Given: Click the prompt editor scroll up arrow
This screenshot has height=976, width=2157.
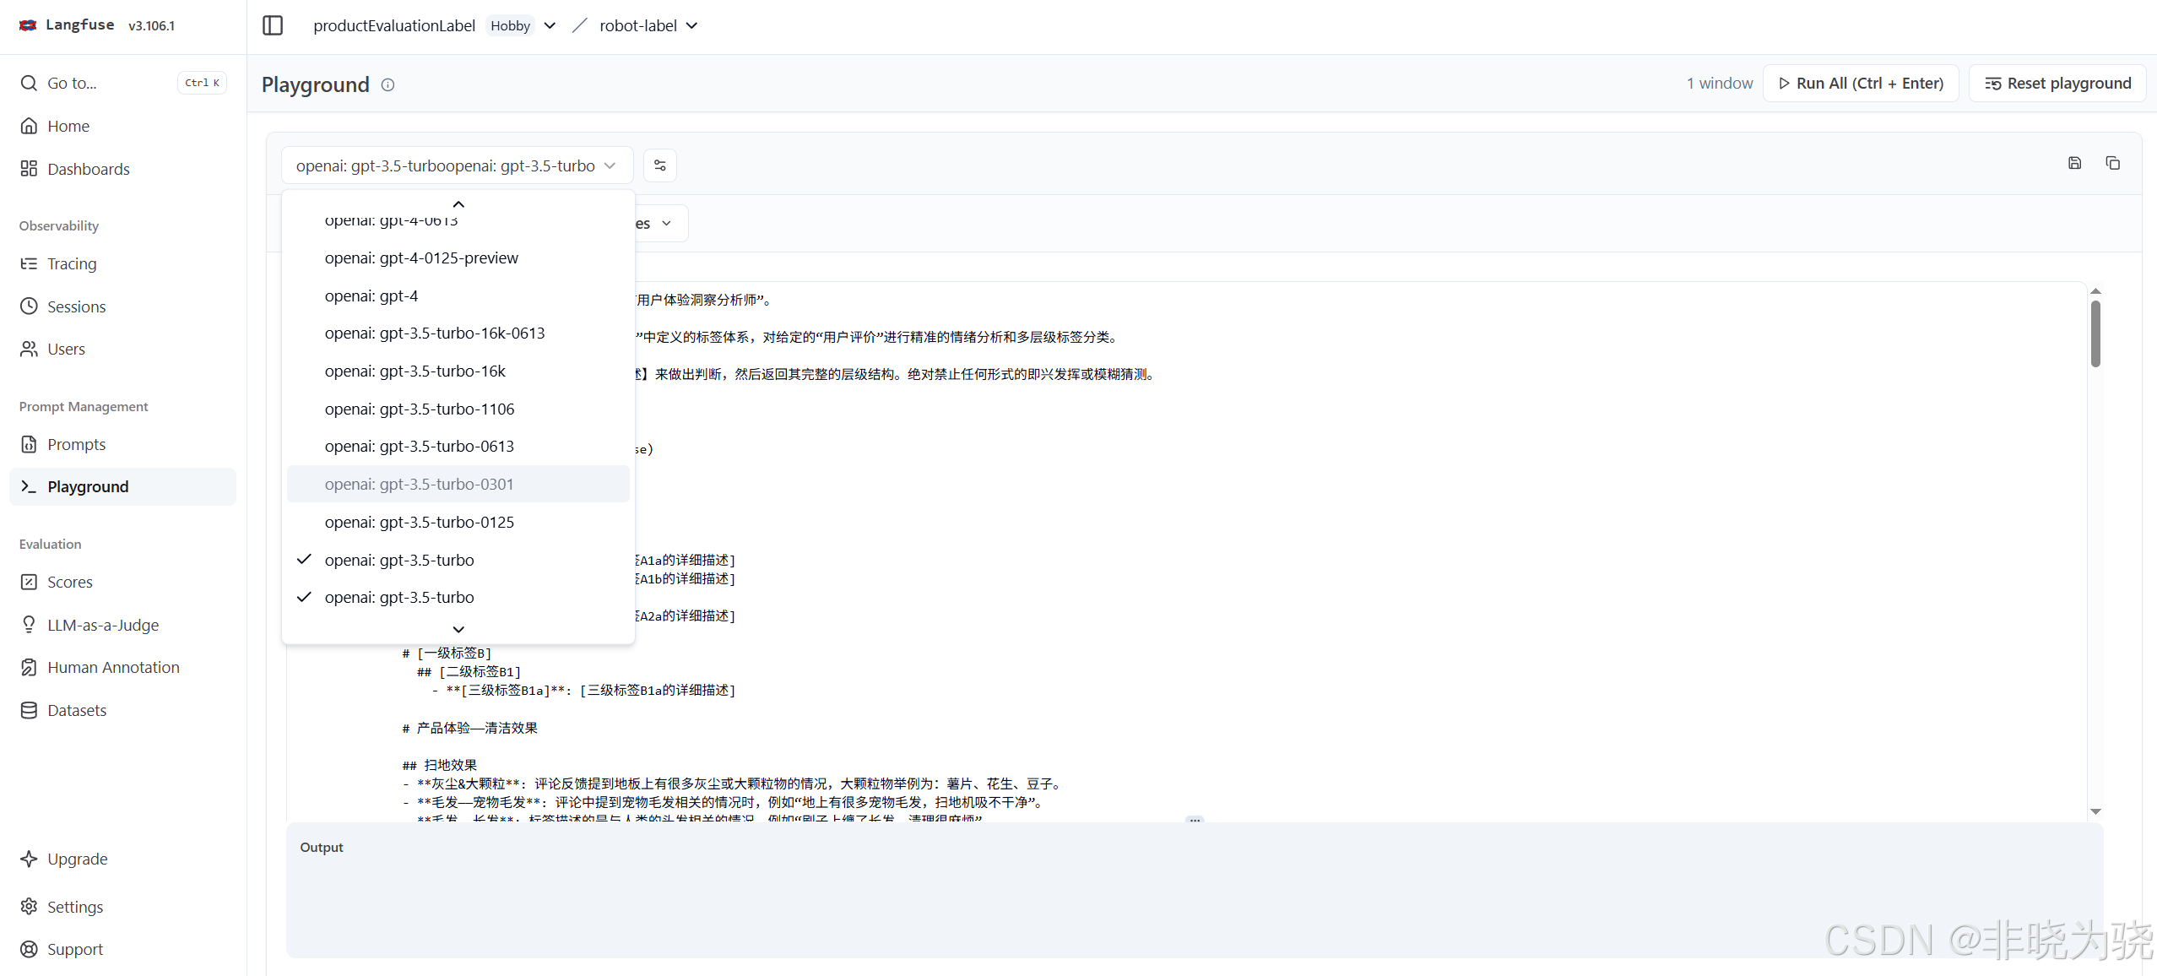Looking at the screenshot, I should coord(2095,291).
